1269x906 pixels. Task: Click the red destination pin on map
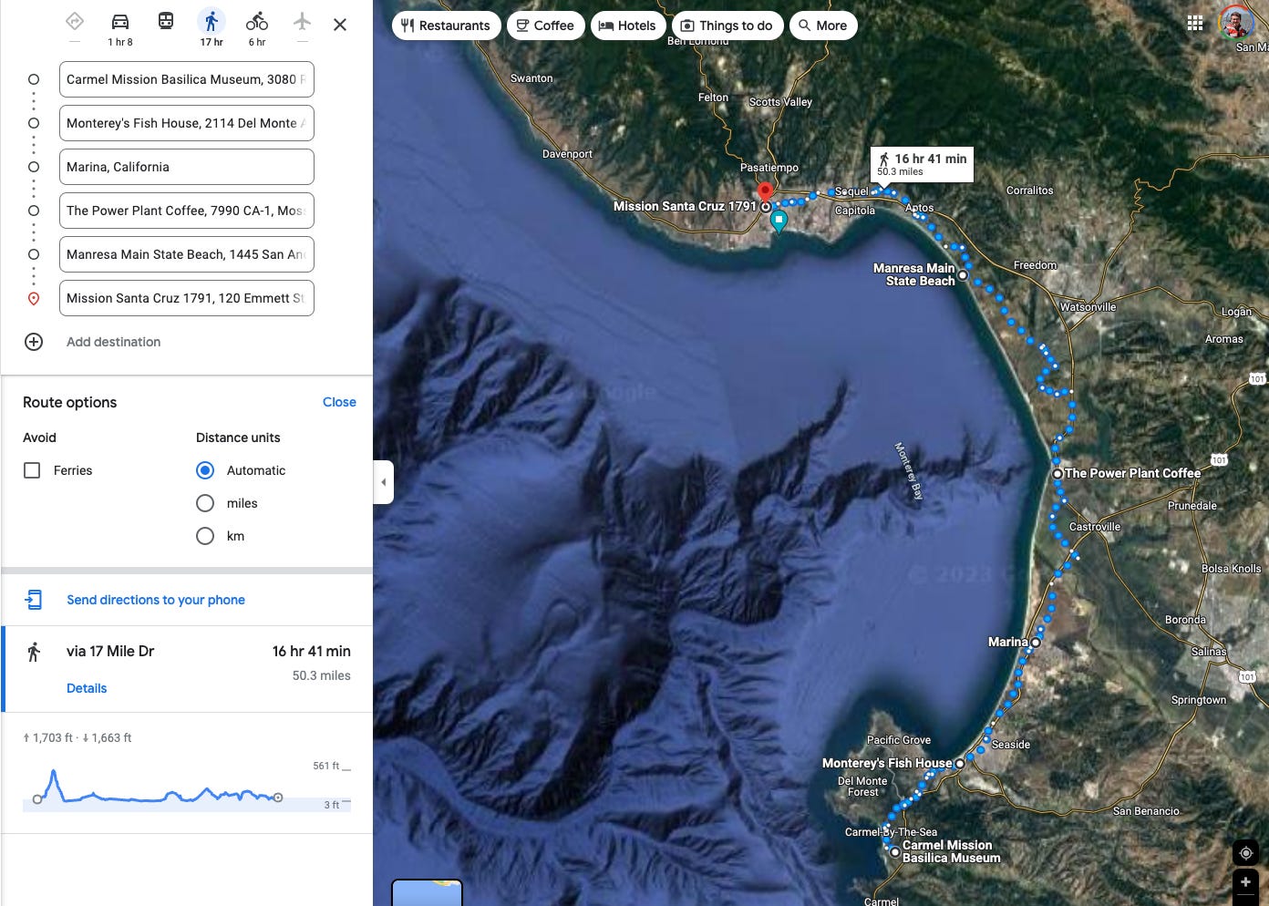[766, 190]
